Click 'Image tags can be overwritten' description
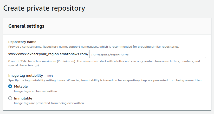 [36, 91]
